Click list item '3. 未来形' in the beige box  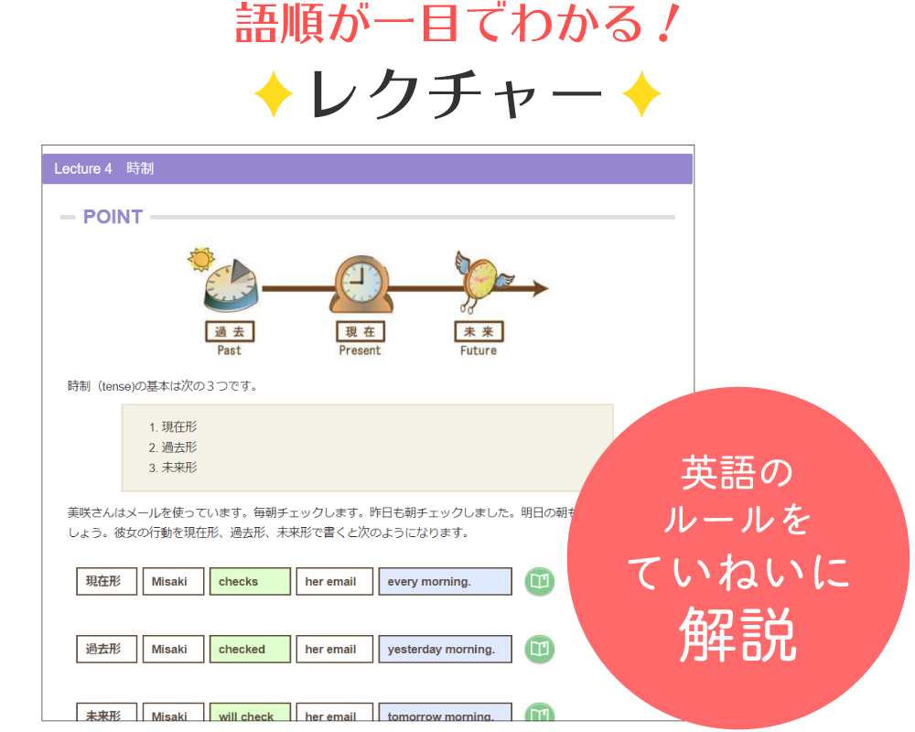(173, 468)
